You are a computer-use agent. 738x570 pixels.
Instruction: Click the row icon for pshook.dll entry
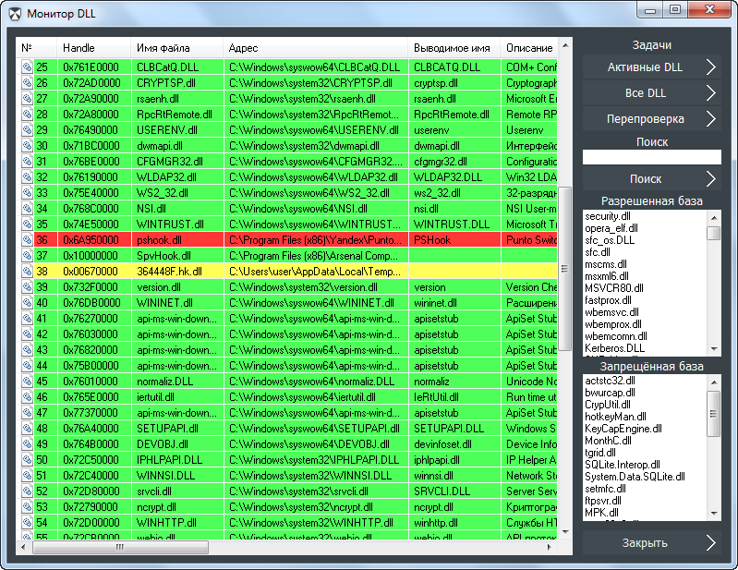click(27, 239)
